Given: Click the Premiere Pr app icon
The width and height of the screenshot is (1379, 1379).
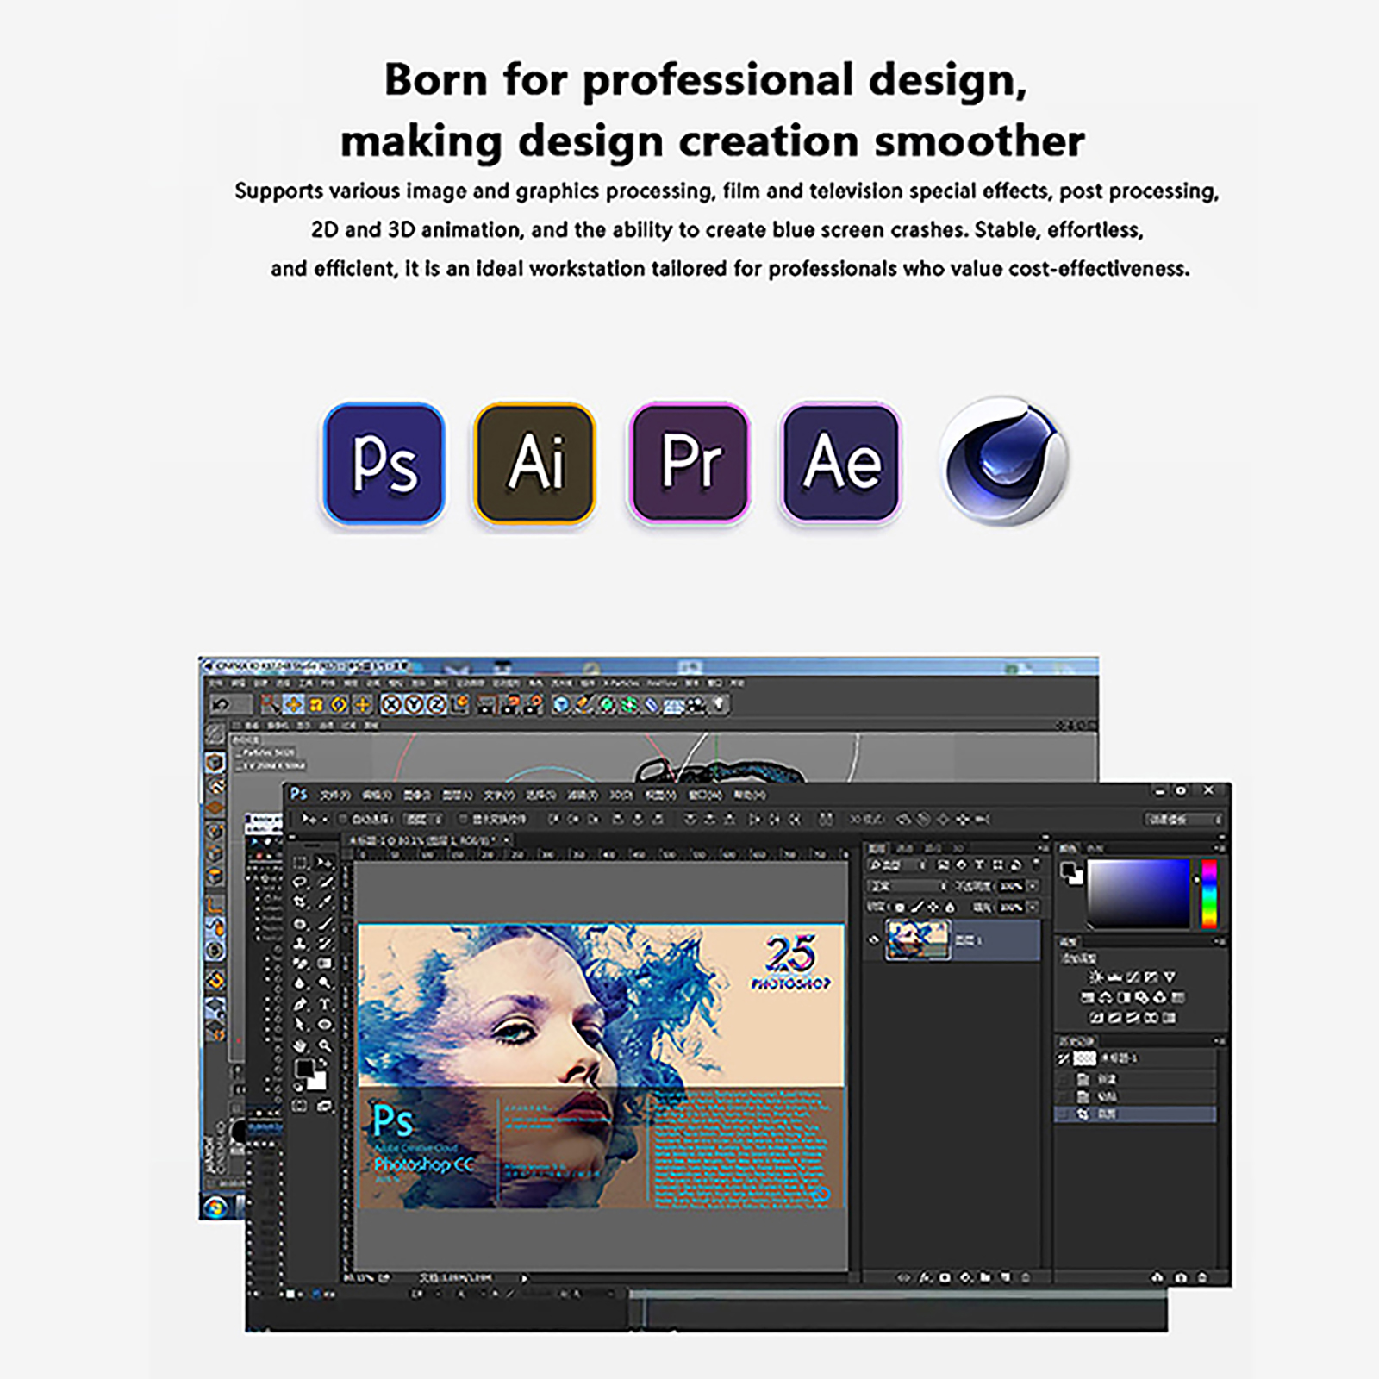Looking at the screenshot, I should 689,463.
